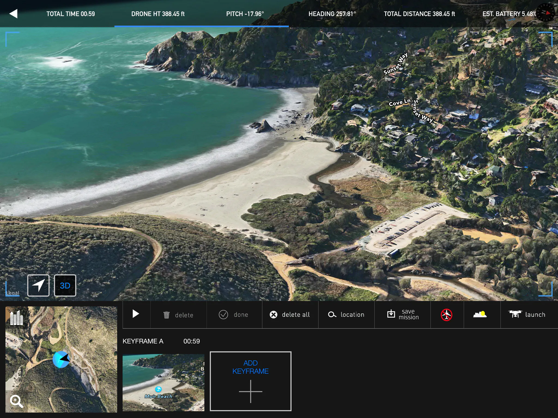Screen dimensions: 558x418
Task: Open the Legal link
Action: [x=12, y=293]
